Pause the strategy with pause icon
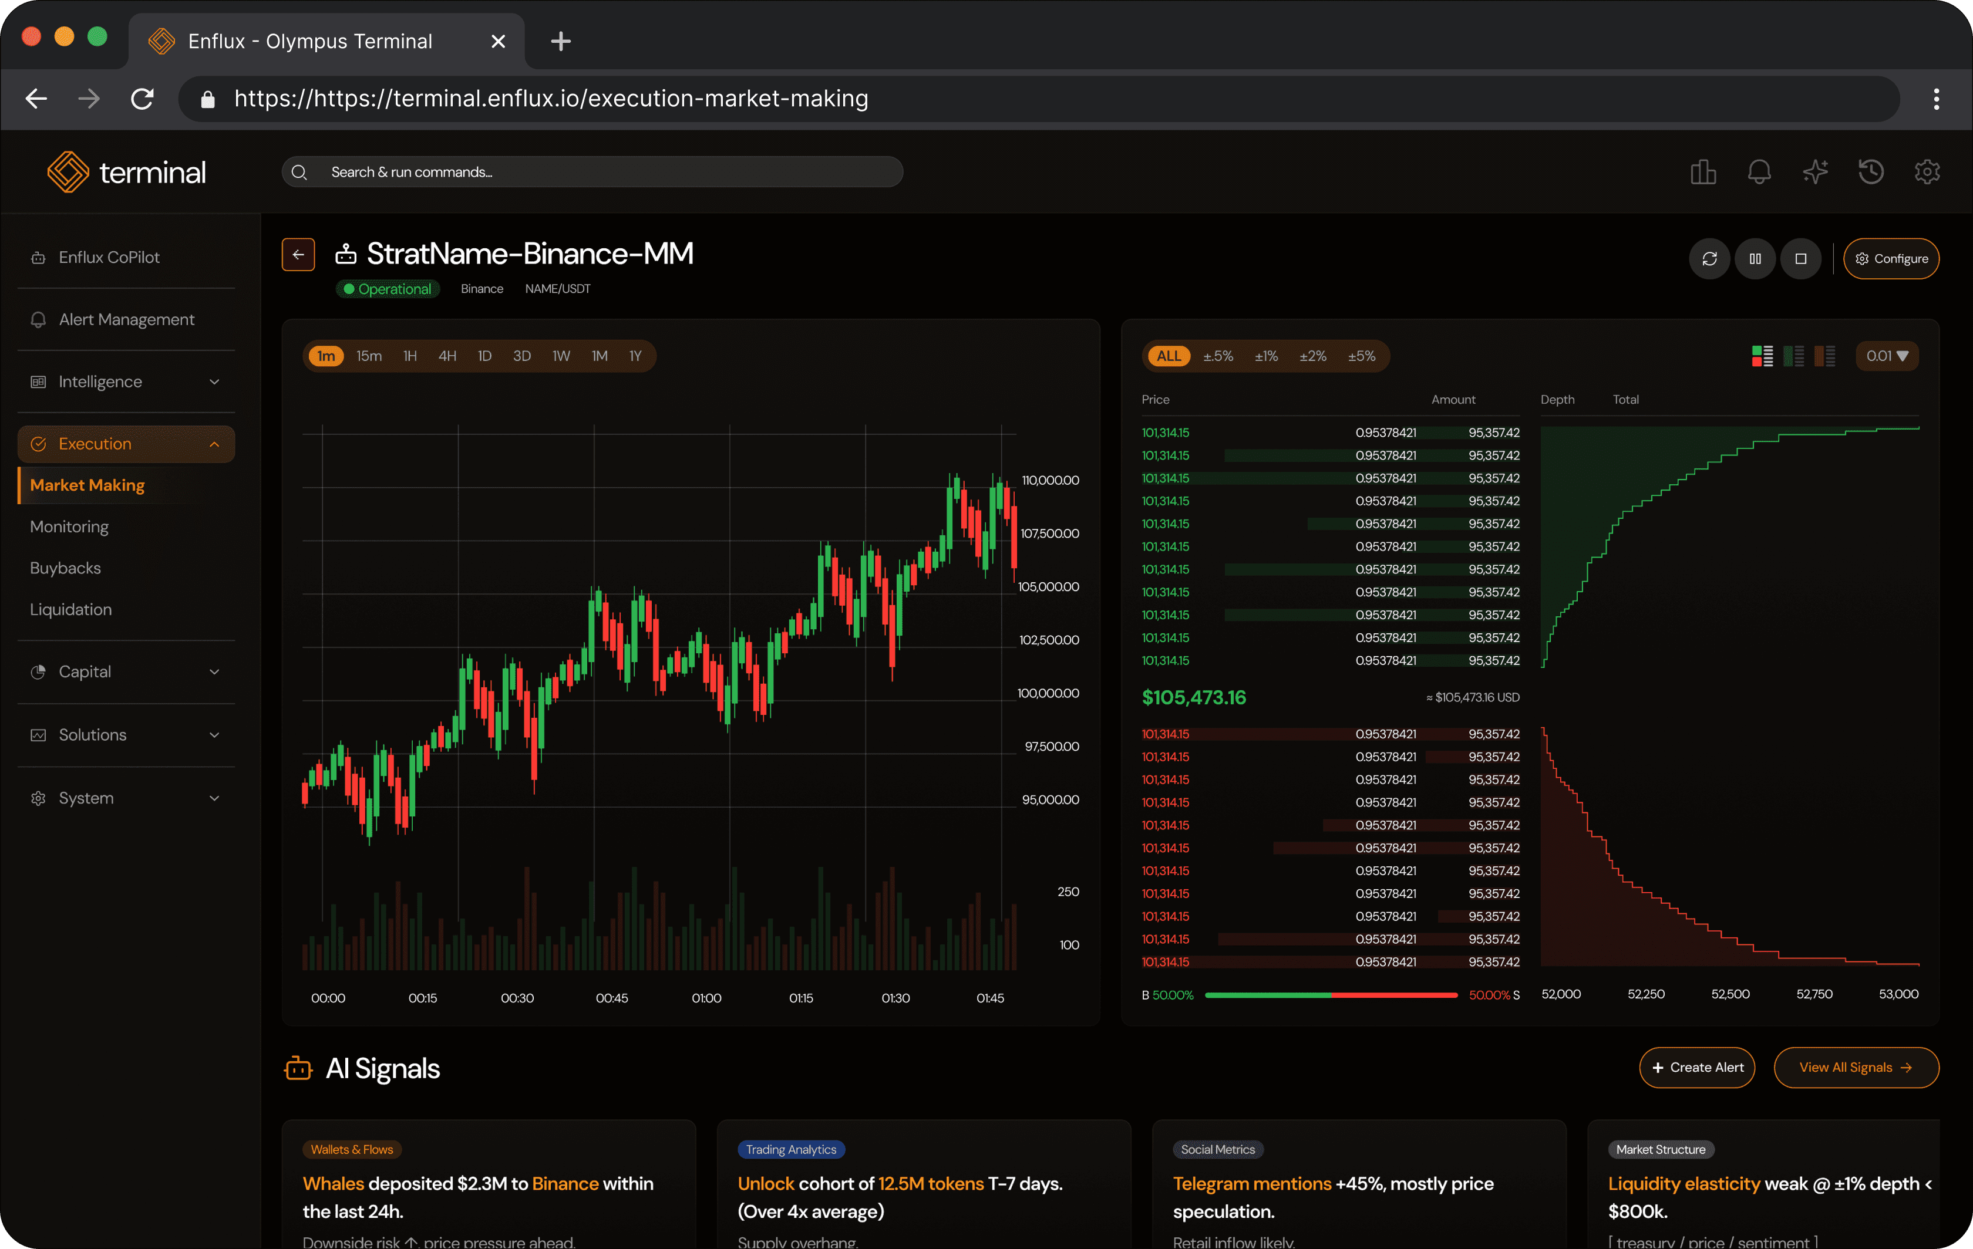 [x=1755, y=259]
